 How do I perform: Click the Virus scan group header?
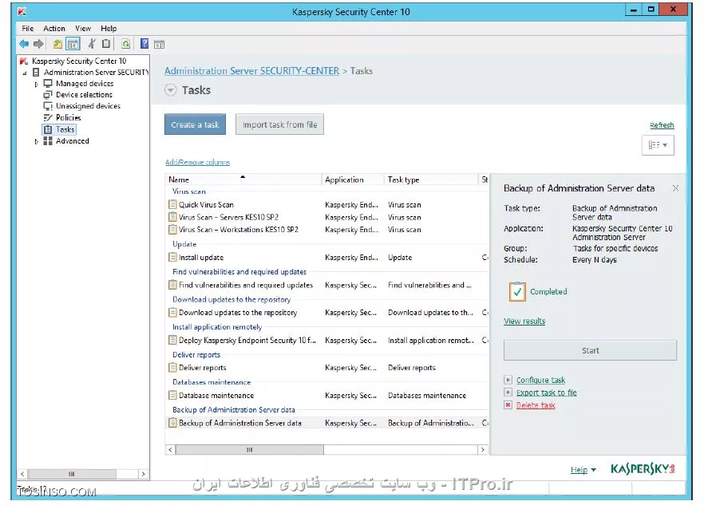[189, 191]
